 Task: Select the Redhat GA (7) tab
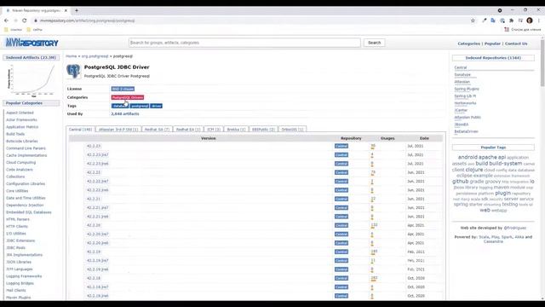tap(157, 129)
